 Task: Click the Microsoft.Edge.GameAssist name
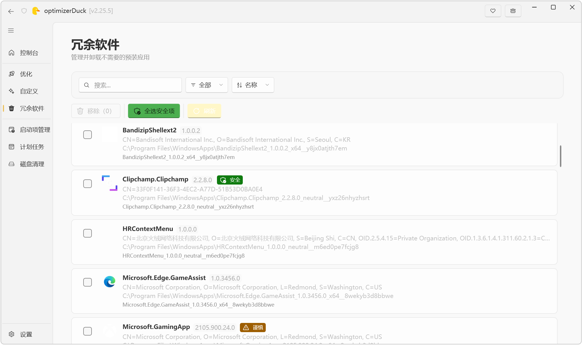pyautogui.click(x=164, y=278)
